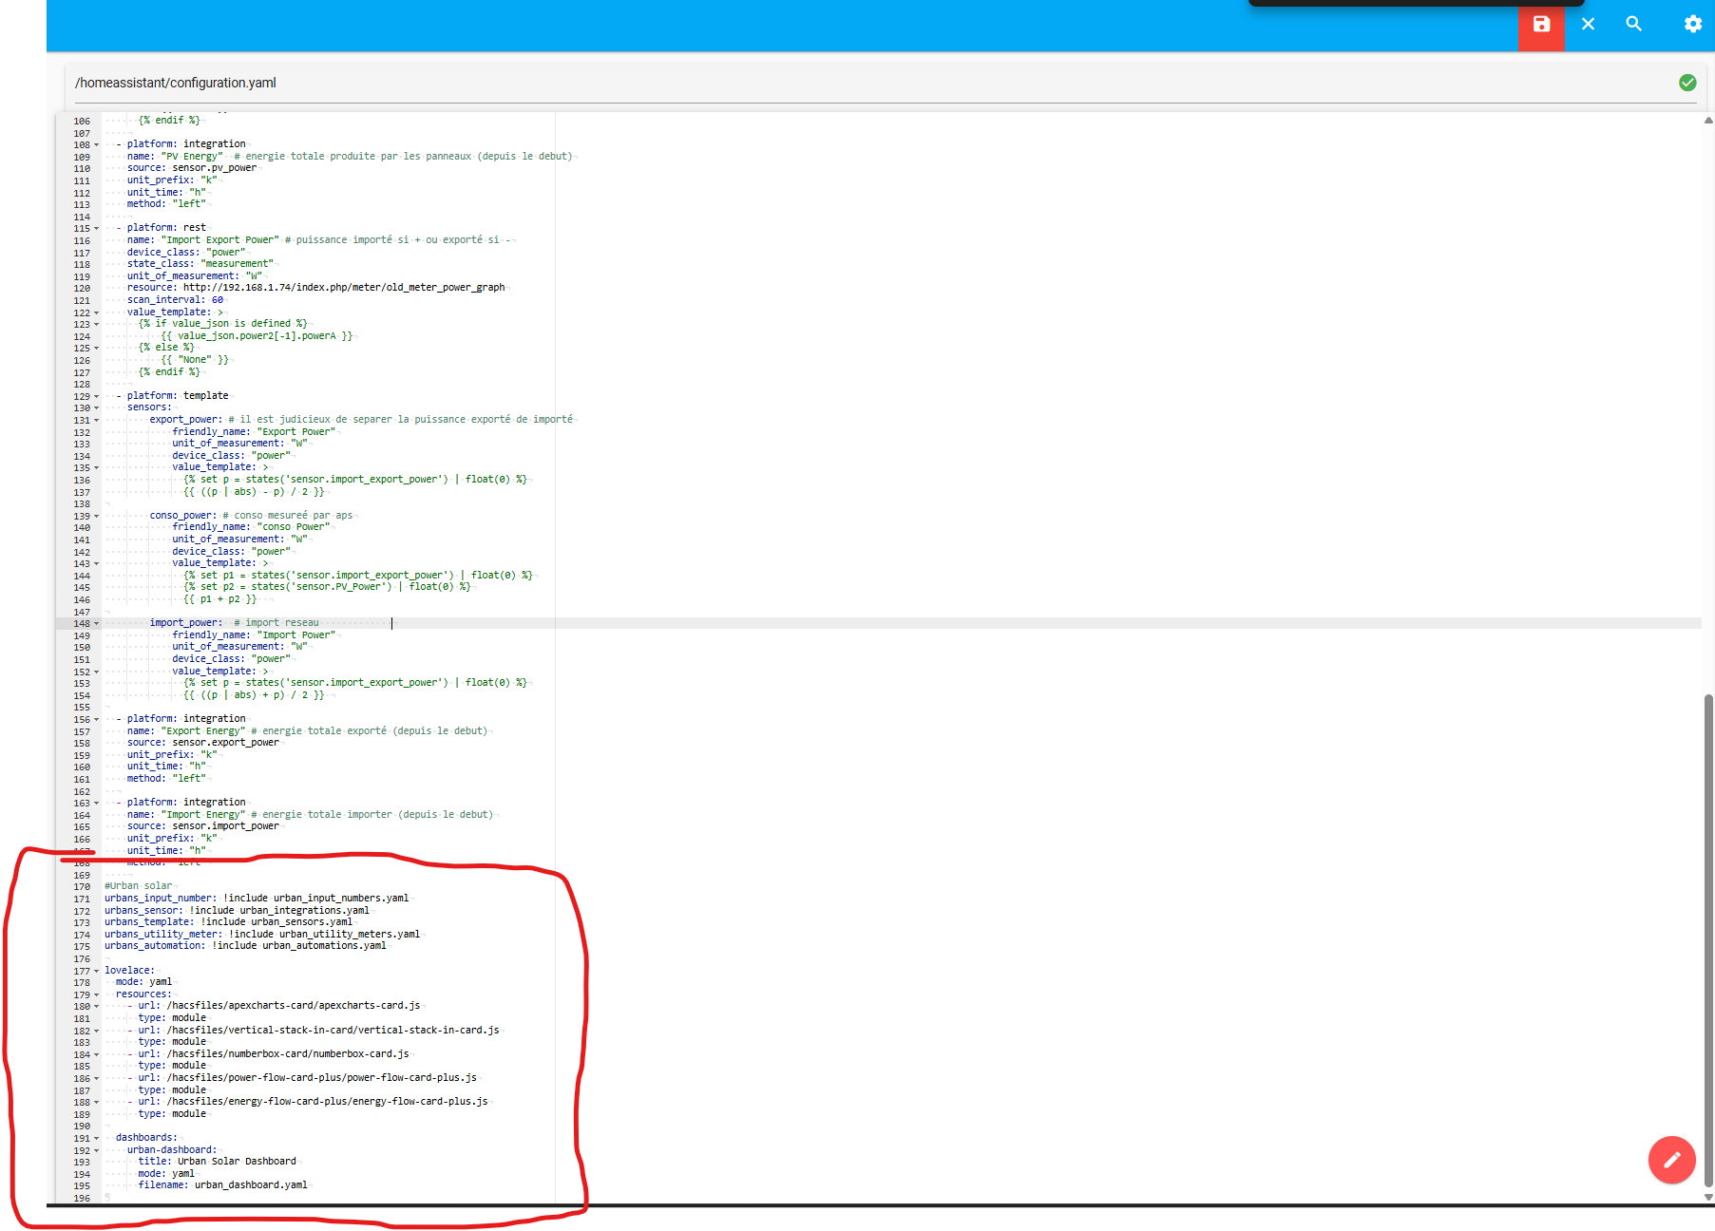Place cursor on the resource URL at line 120
Screen dimensions: 1715x1231
point(343,288)
